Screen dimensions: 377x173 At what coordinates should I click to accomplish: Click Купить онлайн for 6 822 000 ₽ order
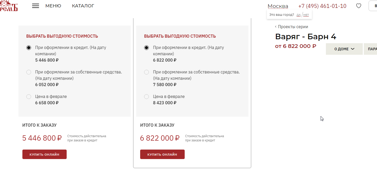click(162, 154)
